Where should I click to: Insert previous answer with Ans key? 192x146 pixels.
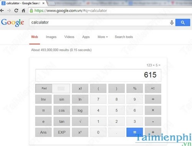[43, 132]
